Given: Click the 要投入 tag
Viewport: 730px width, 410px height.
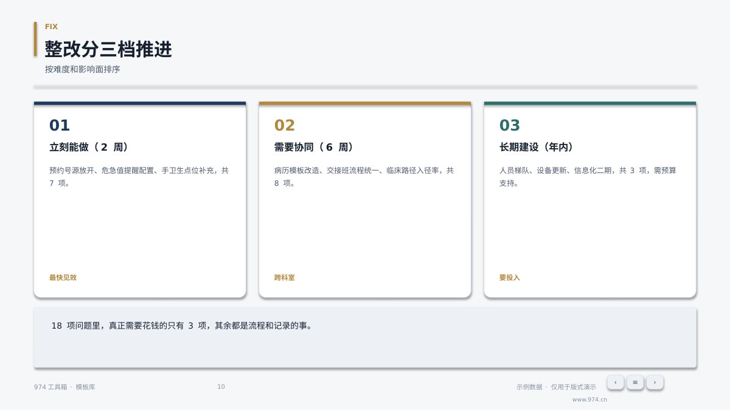Looking at the screenshot, I should (510, 278).
